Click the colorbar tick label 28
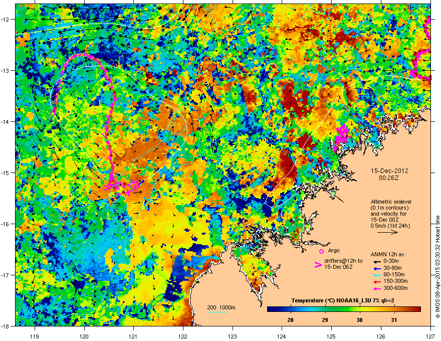441x341 pixels. coord(290,320)
